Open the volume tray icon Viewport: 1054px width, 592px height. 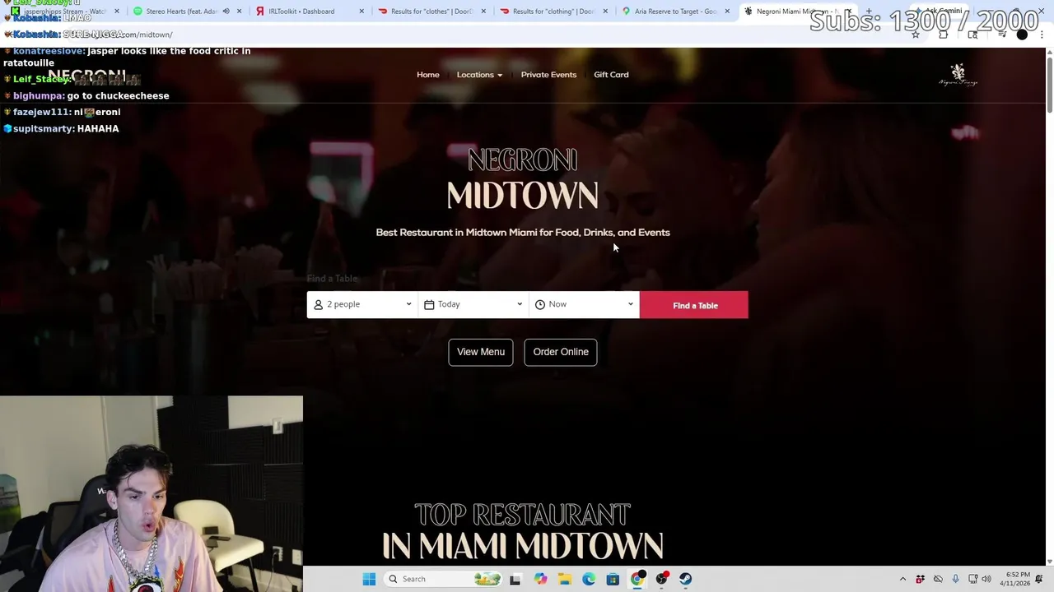pyautogui.click(x=986, y=579)
